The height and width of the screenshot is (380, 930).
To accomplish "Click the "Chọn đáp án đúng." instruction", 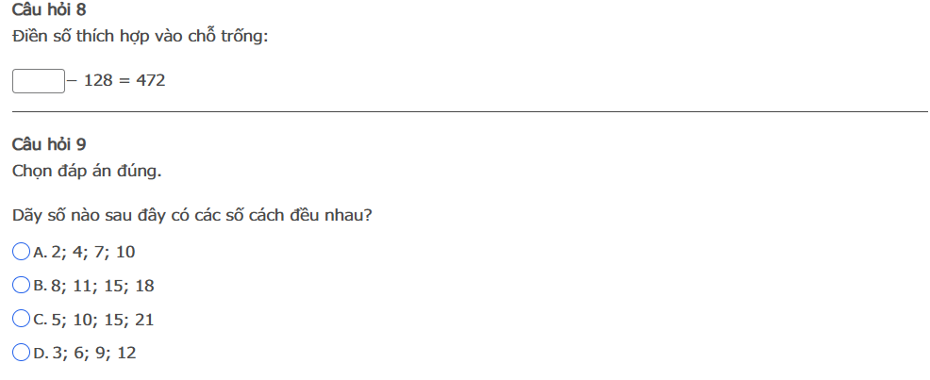I will tap(87, 172).
